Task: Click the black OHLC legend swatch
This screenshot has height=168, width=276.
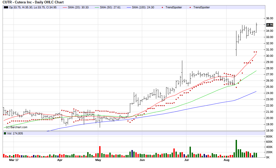Action: 6,7
